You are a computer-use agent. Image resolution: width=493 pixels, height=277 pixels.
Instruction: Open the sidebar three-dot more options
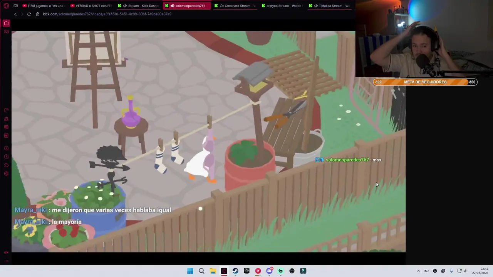6,261
